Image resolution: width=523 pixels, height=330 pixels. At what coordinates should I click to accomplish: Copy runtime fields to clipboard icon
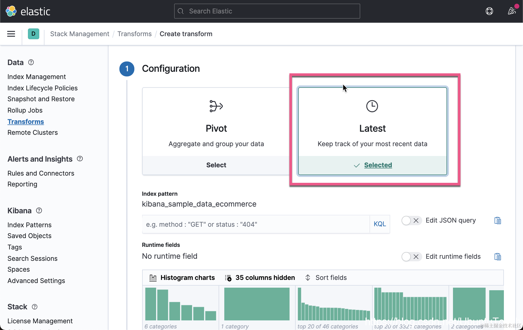click(x=497, y=257)
